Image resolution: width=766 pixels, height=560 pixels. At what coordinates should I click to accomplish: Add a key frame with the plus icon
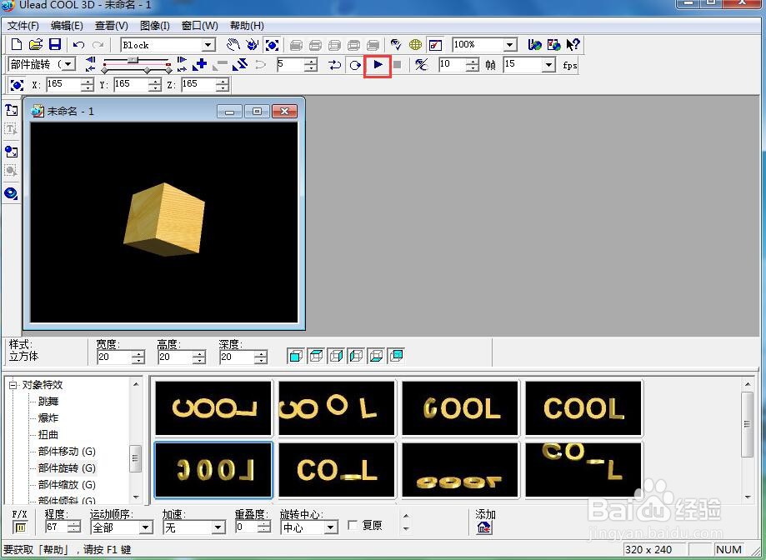point(200,64)
